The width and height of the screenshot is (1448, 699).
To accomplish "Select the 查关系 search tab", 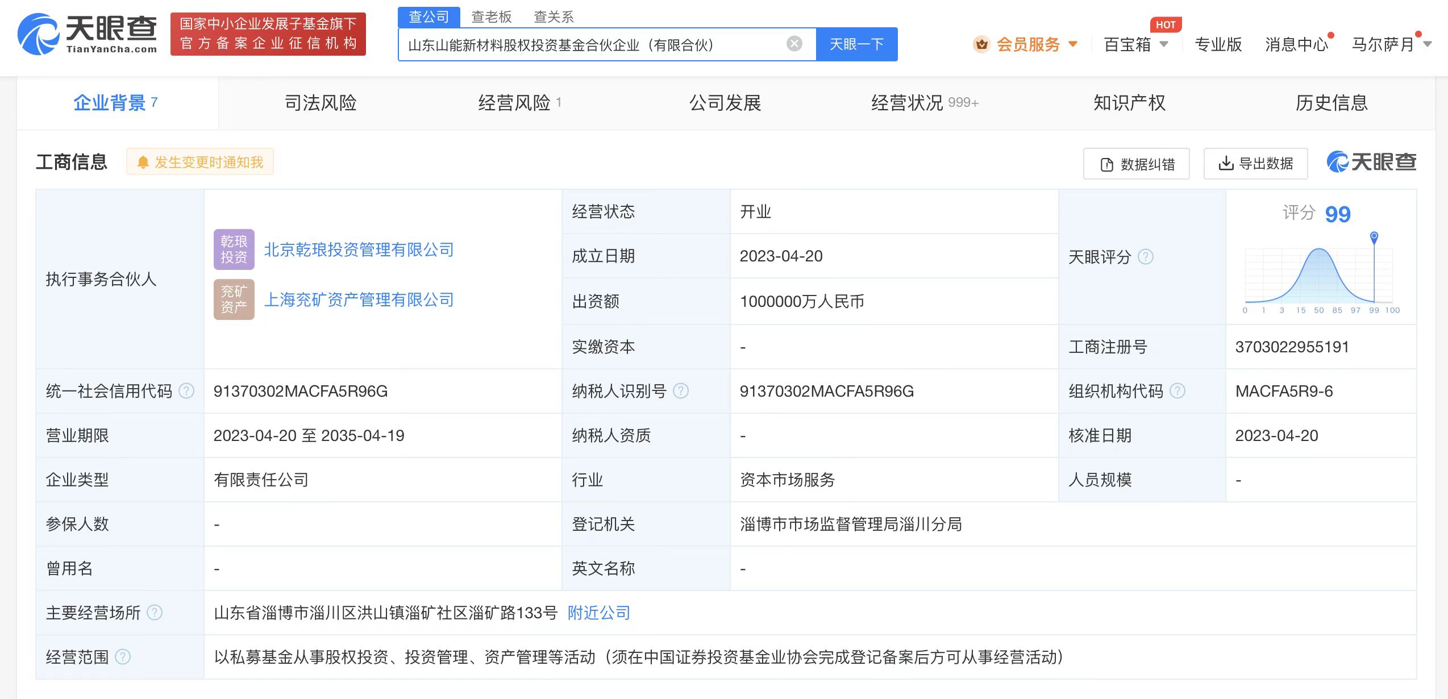I will click(x=554, y=17).
